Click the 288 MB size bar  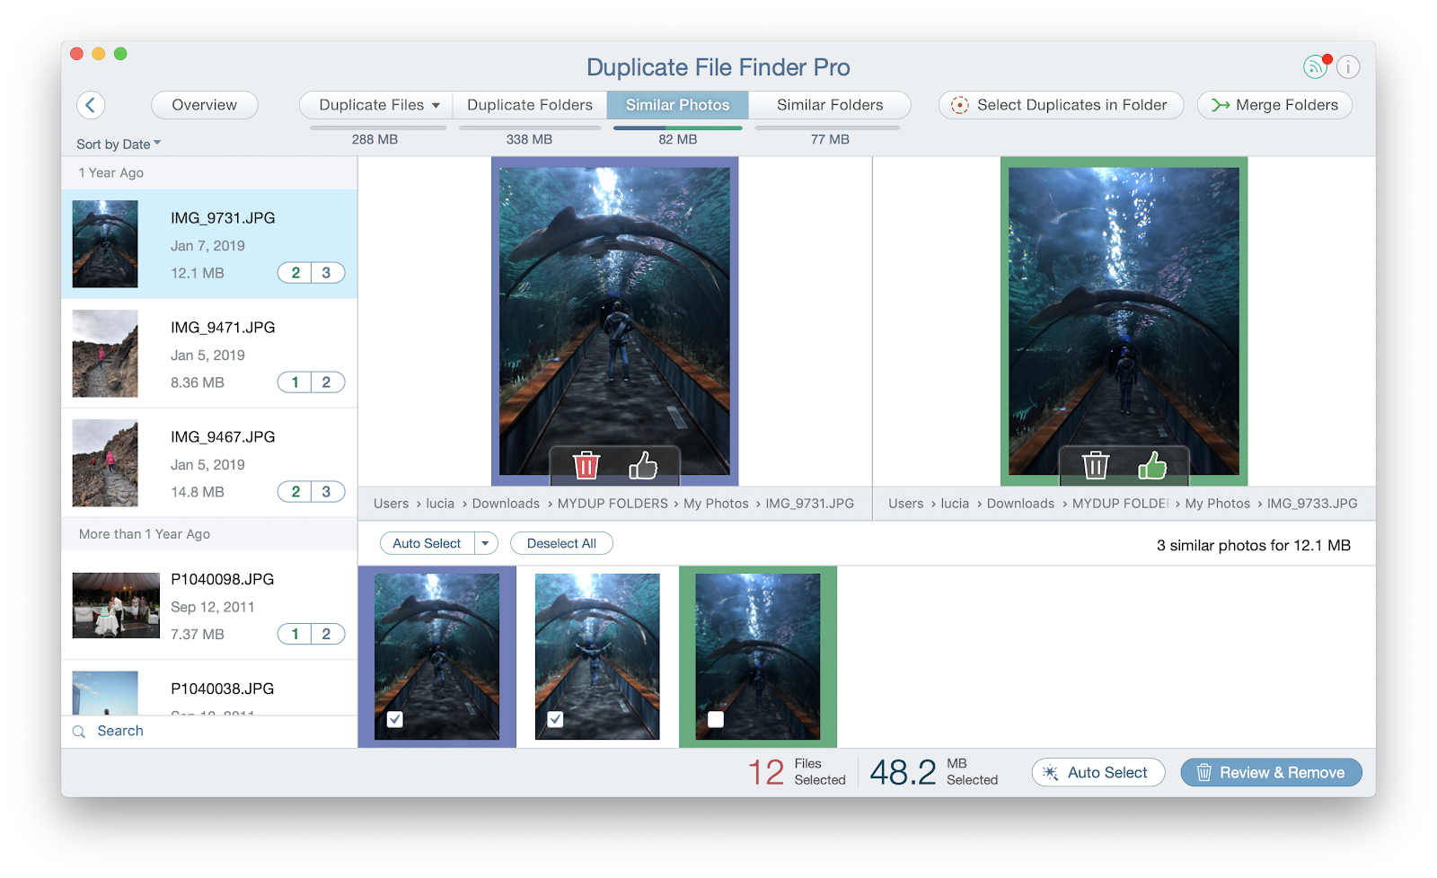coord(378,128)
